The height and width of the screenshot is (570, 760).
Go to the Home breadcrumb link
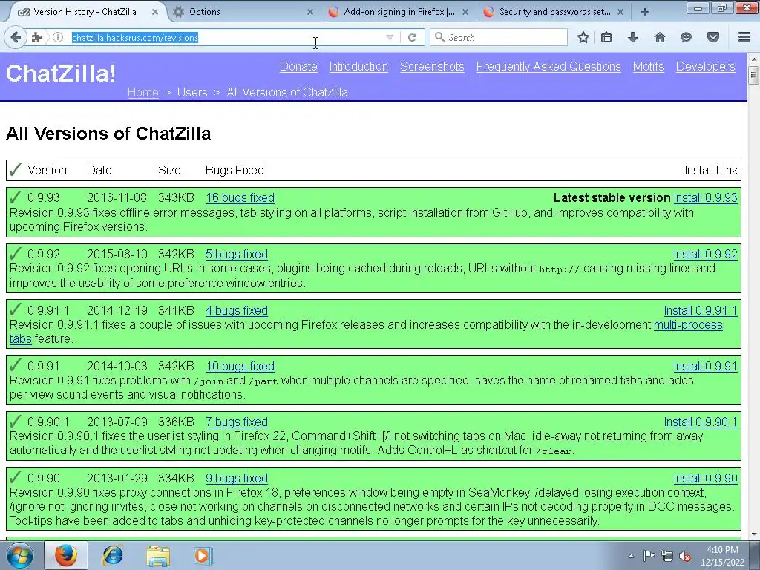(x=143, y=92)
